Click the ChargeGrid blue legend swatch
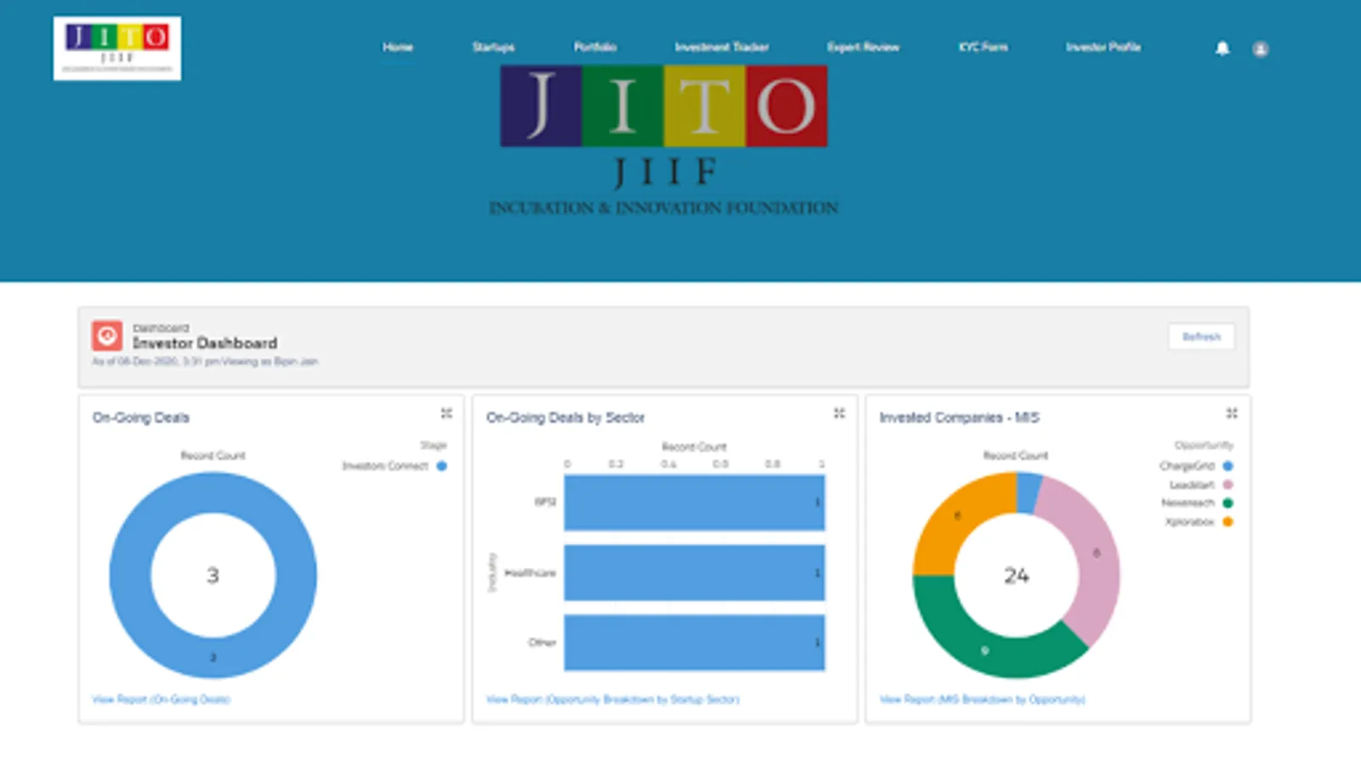Viewport: 1361px width, 765px height. (1227, 466)
